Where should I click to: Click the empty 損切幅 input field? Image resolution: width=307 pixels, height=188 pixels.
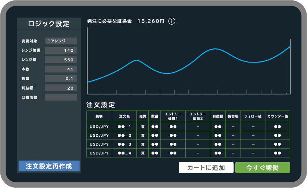point(61,97)
